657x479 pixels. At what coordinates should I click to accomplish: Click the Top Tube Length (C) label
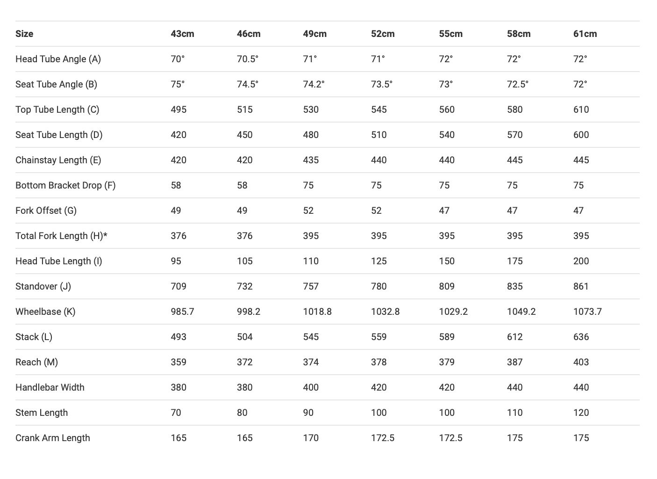click(x=57, y=109)
